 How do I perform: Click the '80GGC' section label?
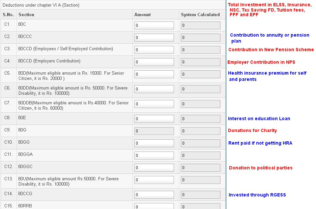point(25,167)
